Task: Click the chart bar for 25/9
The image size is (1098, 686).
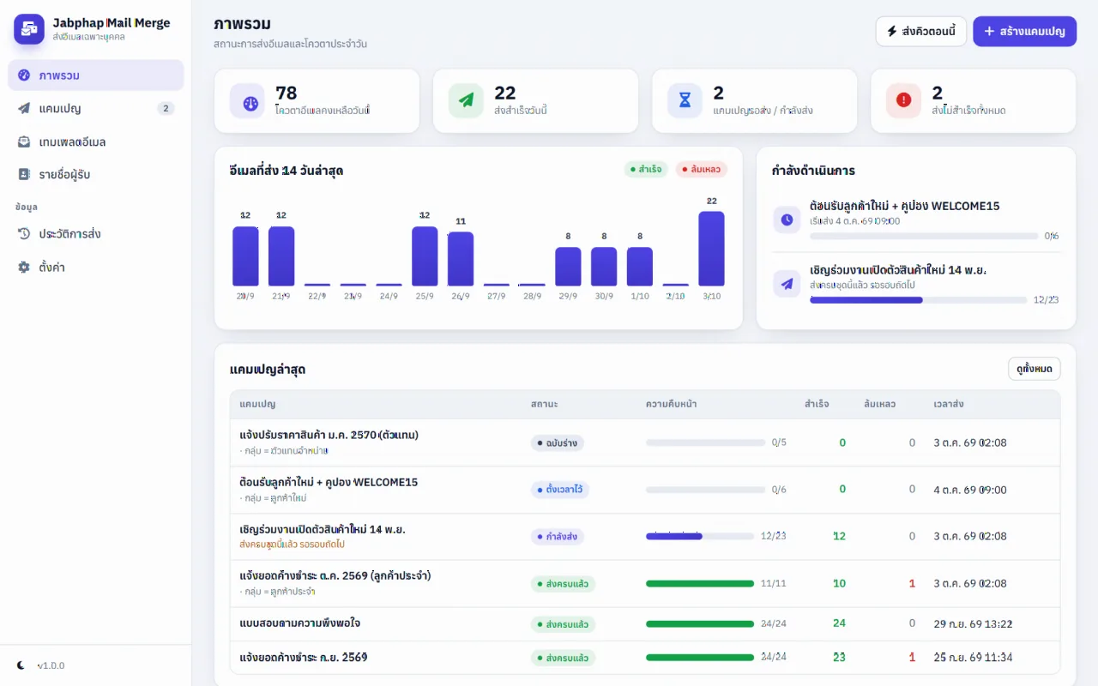Action: coord(425,256)
